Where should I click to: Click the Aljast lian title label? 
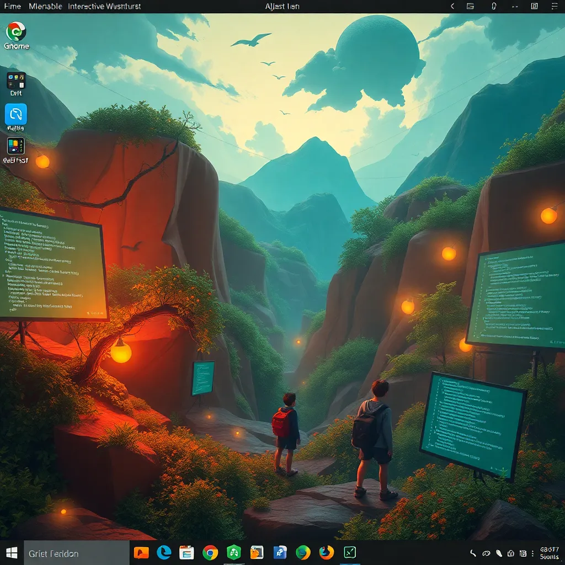pyautogui.click(x=282, y=6)
